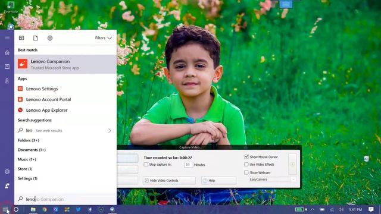Open the Settings gear in the search sidebar
This screenshot has height=214, width=381.
coord(7,172)
